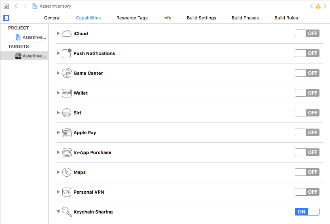This screenshot has width=330, height=224.
Task: Click the Apple Pay label
Action: [x=85, y=133]
